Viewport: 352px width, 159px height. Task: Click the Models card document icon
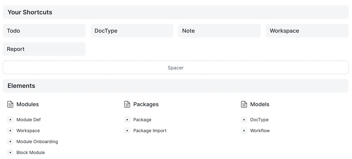click(244, 104)
